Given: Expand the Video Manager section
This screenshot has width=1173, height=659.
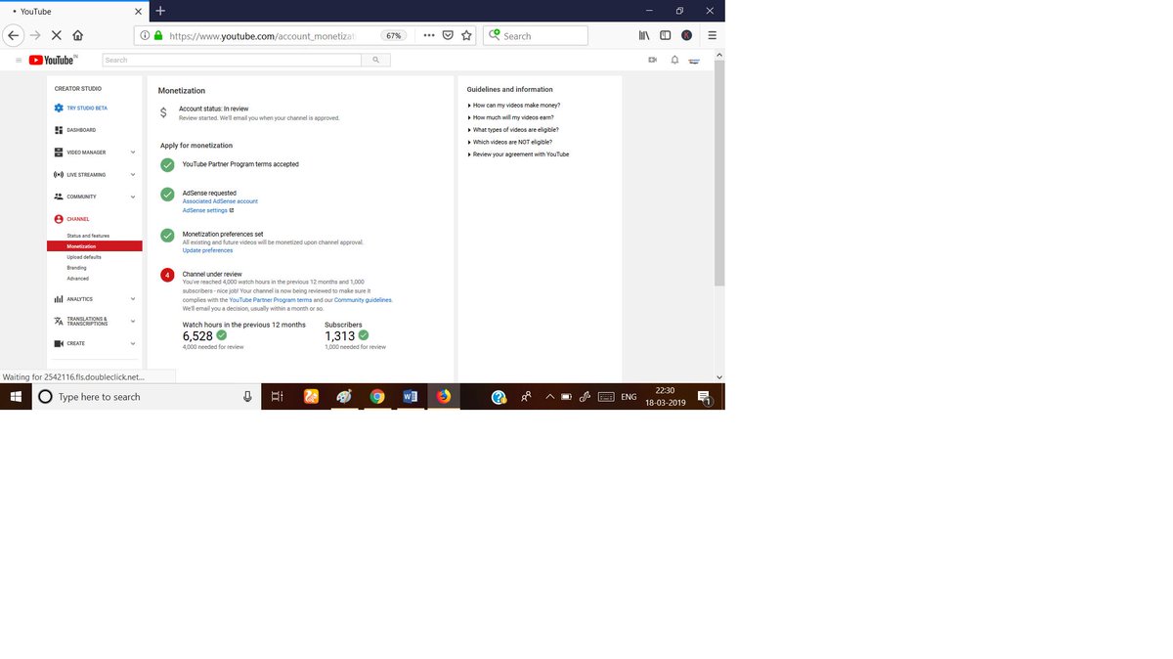Looking at the screenshot, I should pyautogui.click(x=133, y=153).
